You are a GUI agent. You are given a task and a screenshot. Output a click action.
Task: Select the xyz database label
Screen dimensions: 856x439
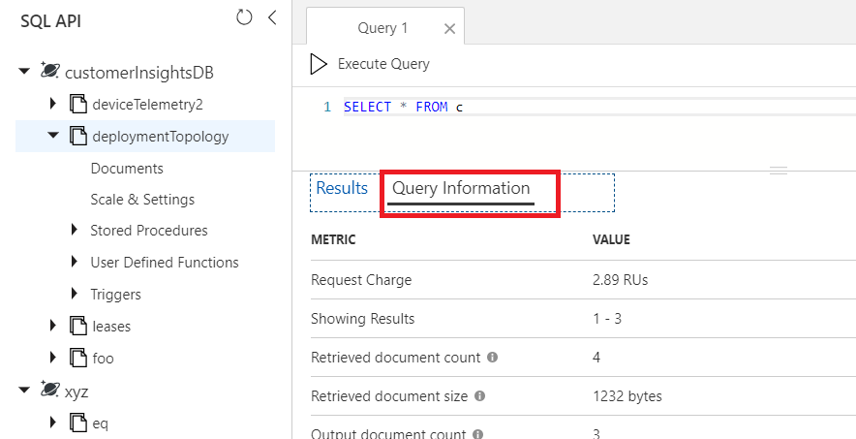pyautogui.click(x=76, y=392)
